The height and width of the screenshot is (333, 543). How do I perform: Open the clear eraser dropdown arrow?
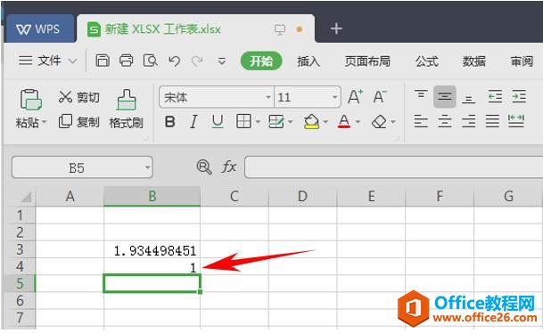coord(393,122)
